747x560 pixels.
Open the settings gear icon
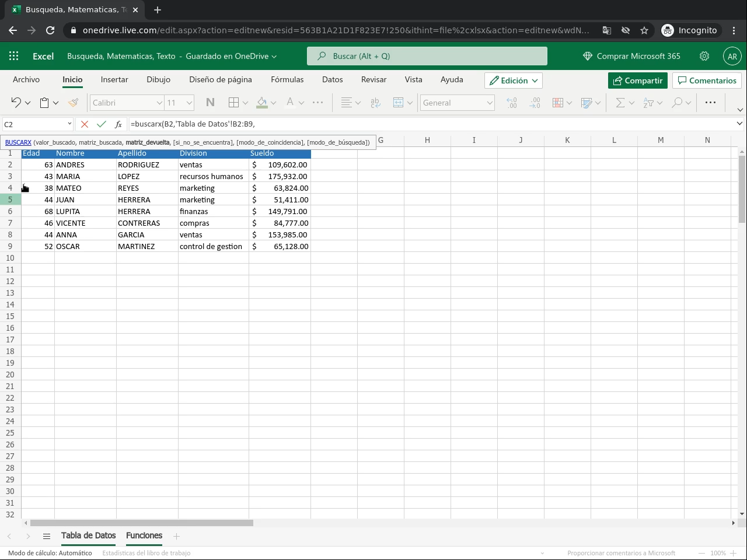pos(704,56)
